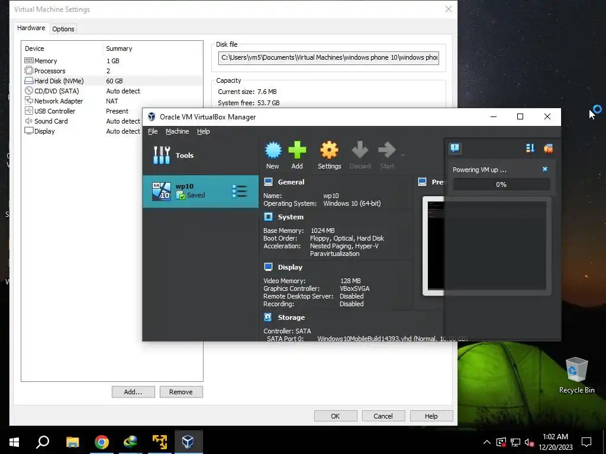Screen dimensions: 606x454
Task: Click the Add... hardware button
Action: 133,392
